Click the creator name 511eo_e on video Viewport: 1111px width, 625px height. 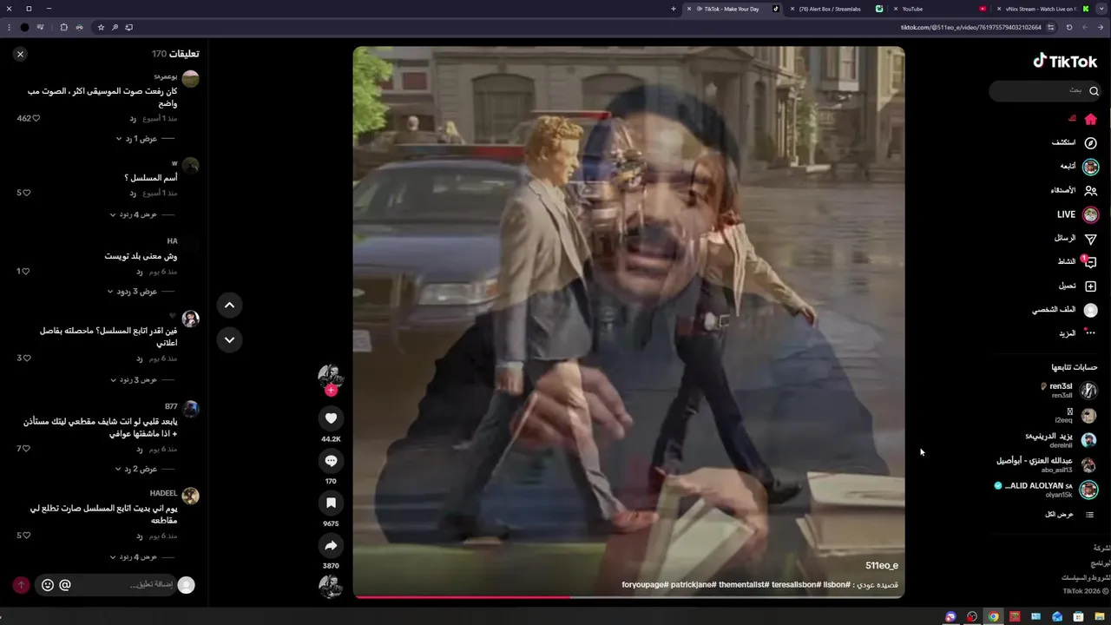[x=882, y=566]
